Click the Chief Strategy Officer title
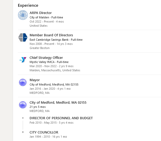This screenshot has width=161, height=141. (46, 58)
